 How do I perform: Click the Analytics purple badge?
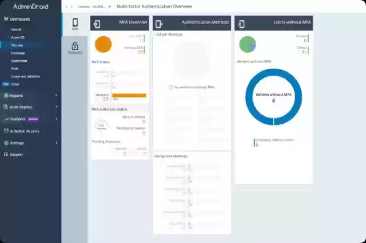tap(33, 119)
